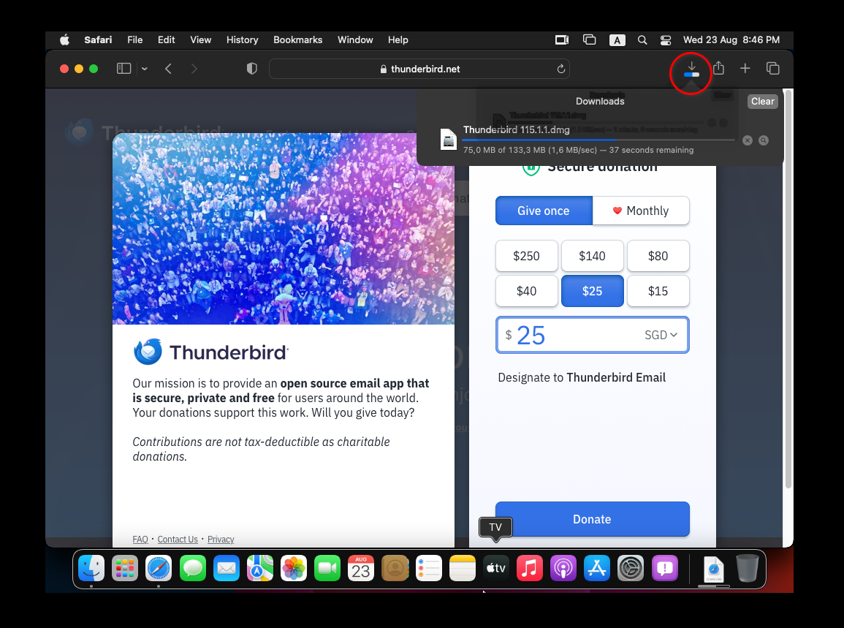Open the File menu

pos(134,40)
